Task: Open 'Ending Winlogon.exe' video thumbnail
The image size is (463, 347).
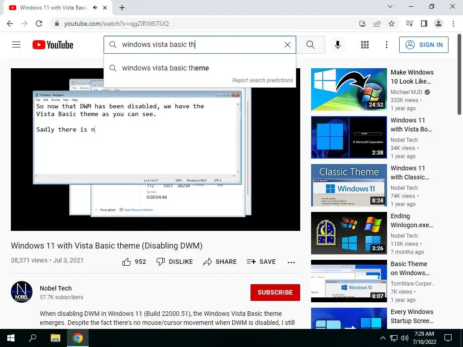Action: click(x=349, y=233)
